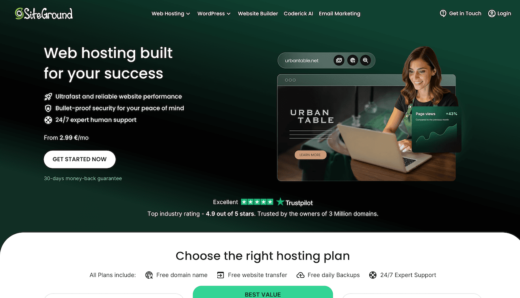
Task: Click the rocket icon for ultrafast performance
Action: [48, 97]
